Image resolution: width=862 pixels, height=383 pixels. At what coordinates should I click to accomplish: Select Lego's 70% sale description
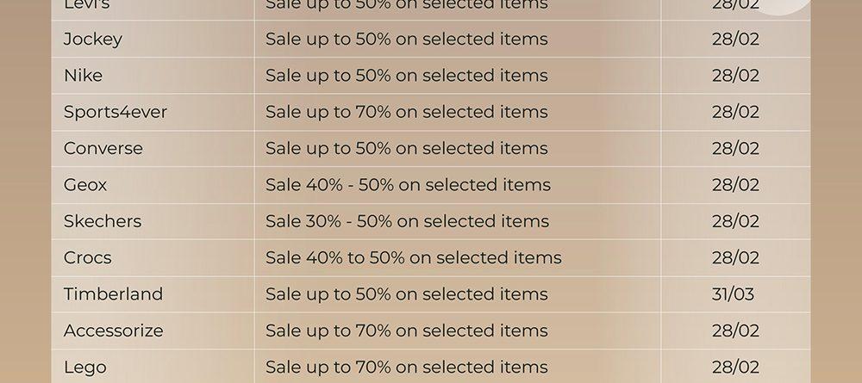(x=407, y=368)
